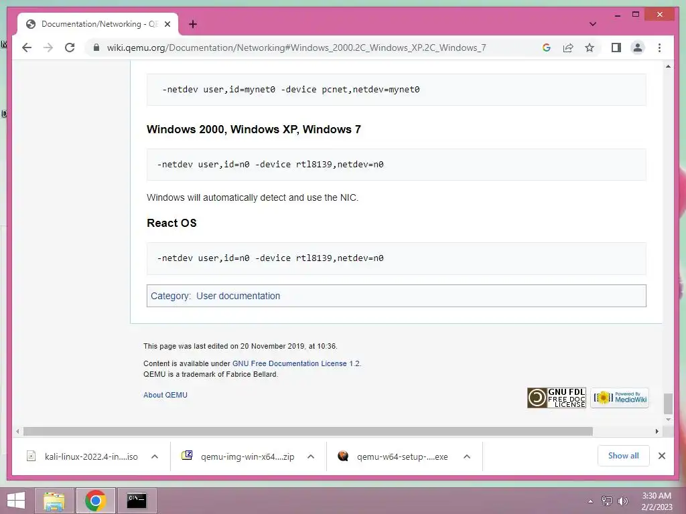Click the Windows 2000, Windows XP heading
This screenshot has width=686, height=514.
254,129
